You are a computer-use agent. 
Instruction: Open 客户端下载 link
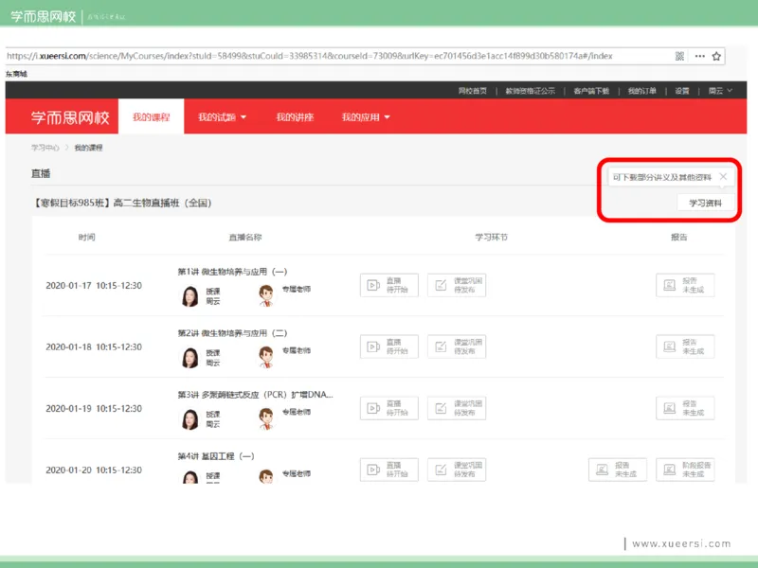(591, 91)
